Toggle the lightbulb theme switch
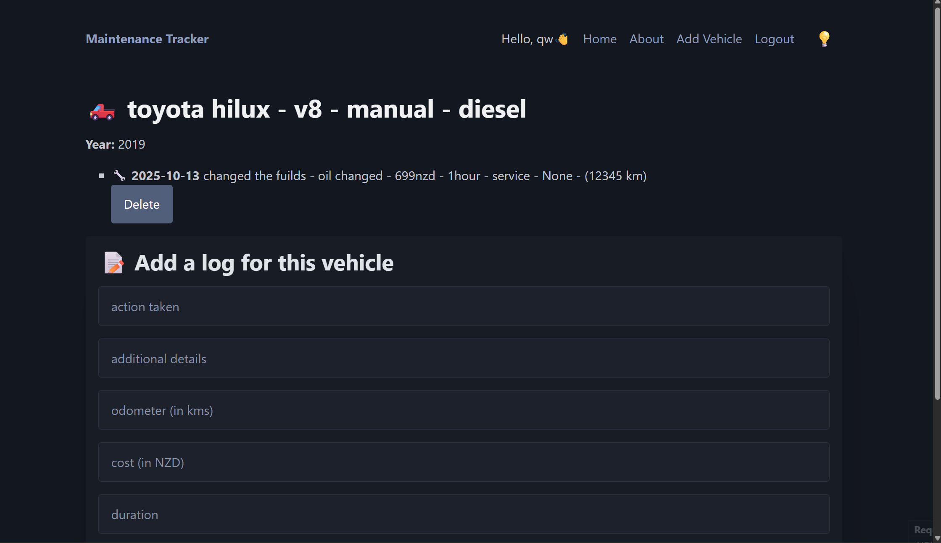 824,39
